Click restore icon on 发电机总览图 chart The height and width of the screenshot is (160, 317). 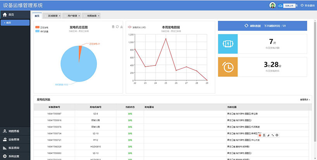[x=117, y=27]
